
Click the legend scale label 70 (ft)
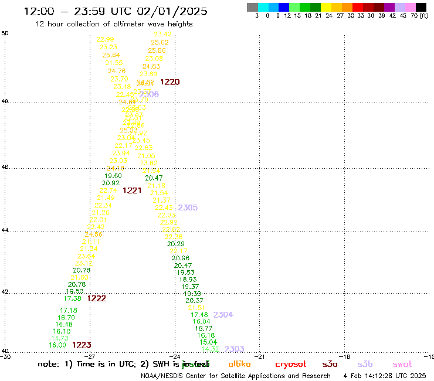click(419, 16)
